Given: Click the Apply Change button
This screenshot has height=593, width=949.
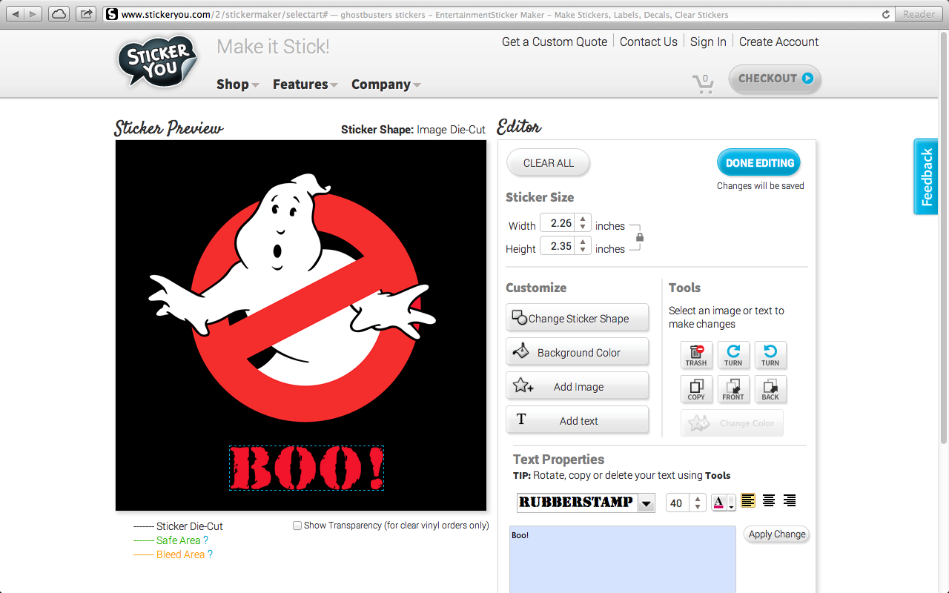Looking at the screenshot, I should pos(776,534).
